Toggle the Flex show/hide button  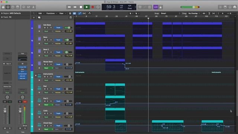84,13
